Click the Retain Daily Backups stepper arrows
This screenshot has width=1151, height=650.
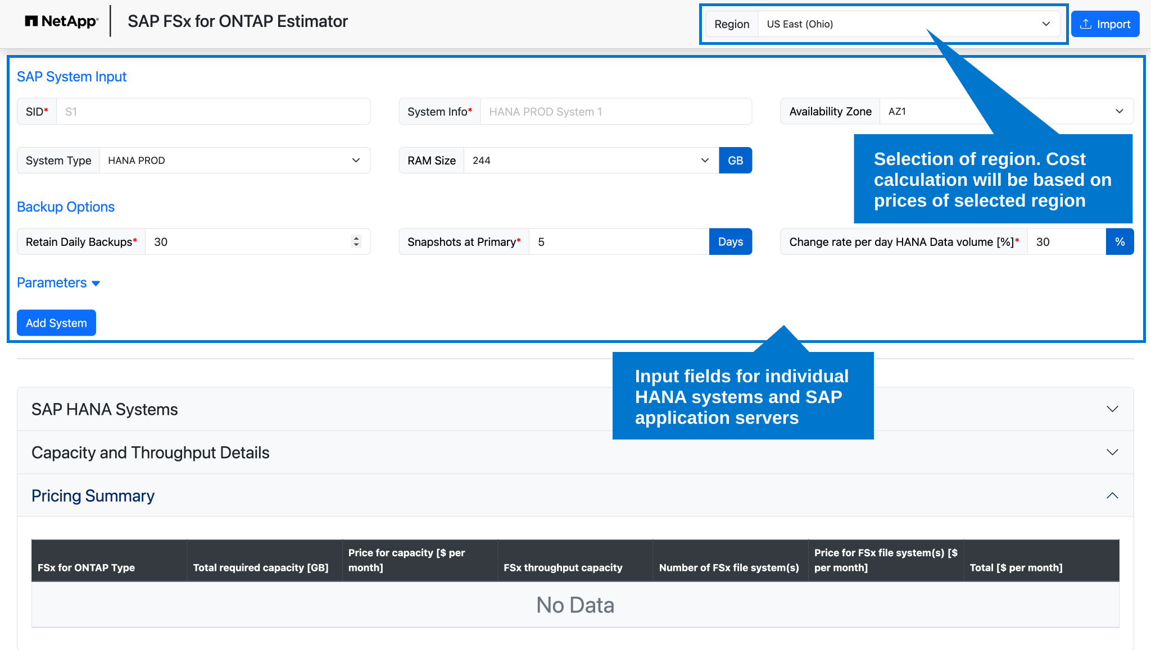point(356,242)
